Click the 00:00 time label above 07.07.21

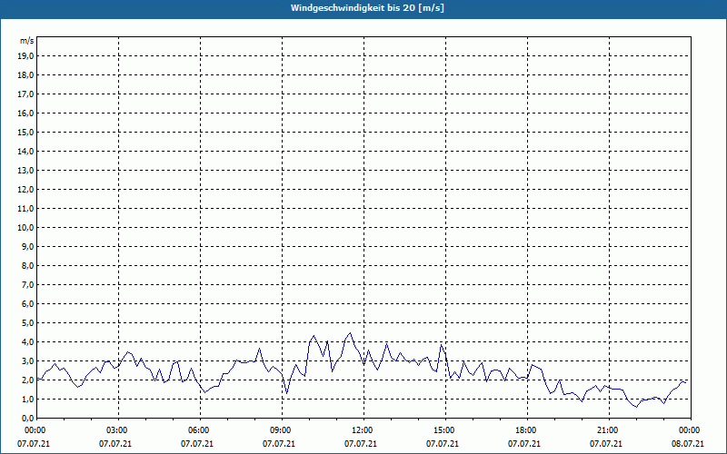(x=35, y=430)
